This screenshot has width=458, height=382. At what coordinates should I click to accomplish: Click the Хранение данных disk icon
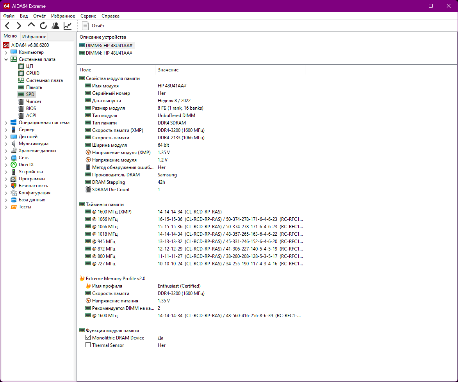click(14, 151)
